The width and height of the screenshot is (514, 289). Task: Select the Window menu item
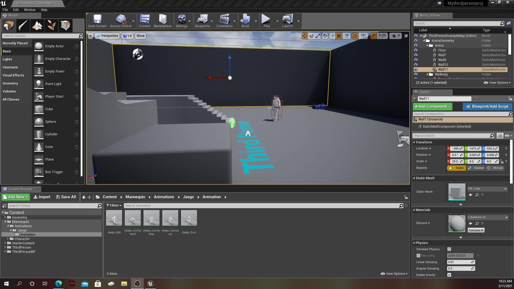click(x=29, y=10)
